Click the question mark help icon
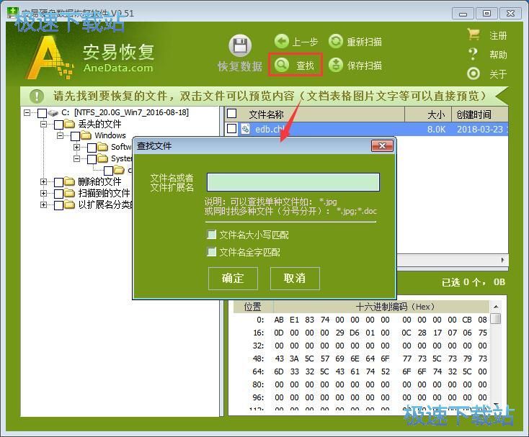This screenshot has width=529, height=437. point(474,54)
